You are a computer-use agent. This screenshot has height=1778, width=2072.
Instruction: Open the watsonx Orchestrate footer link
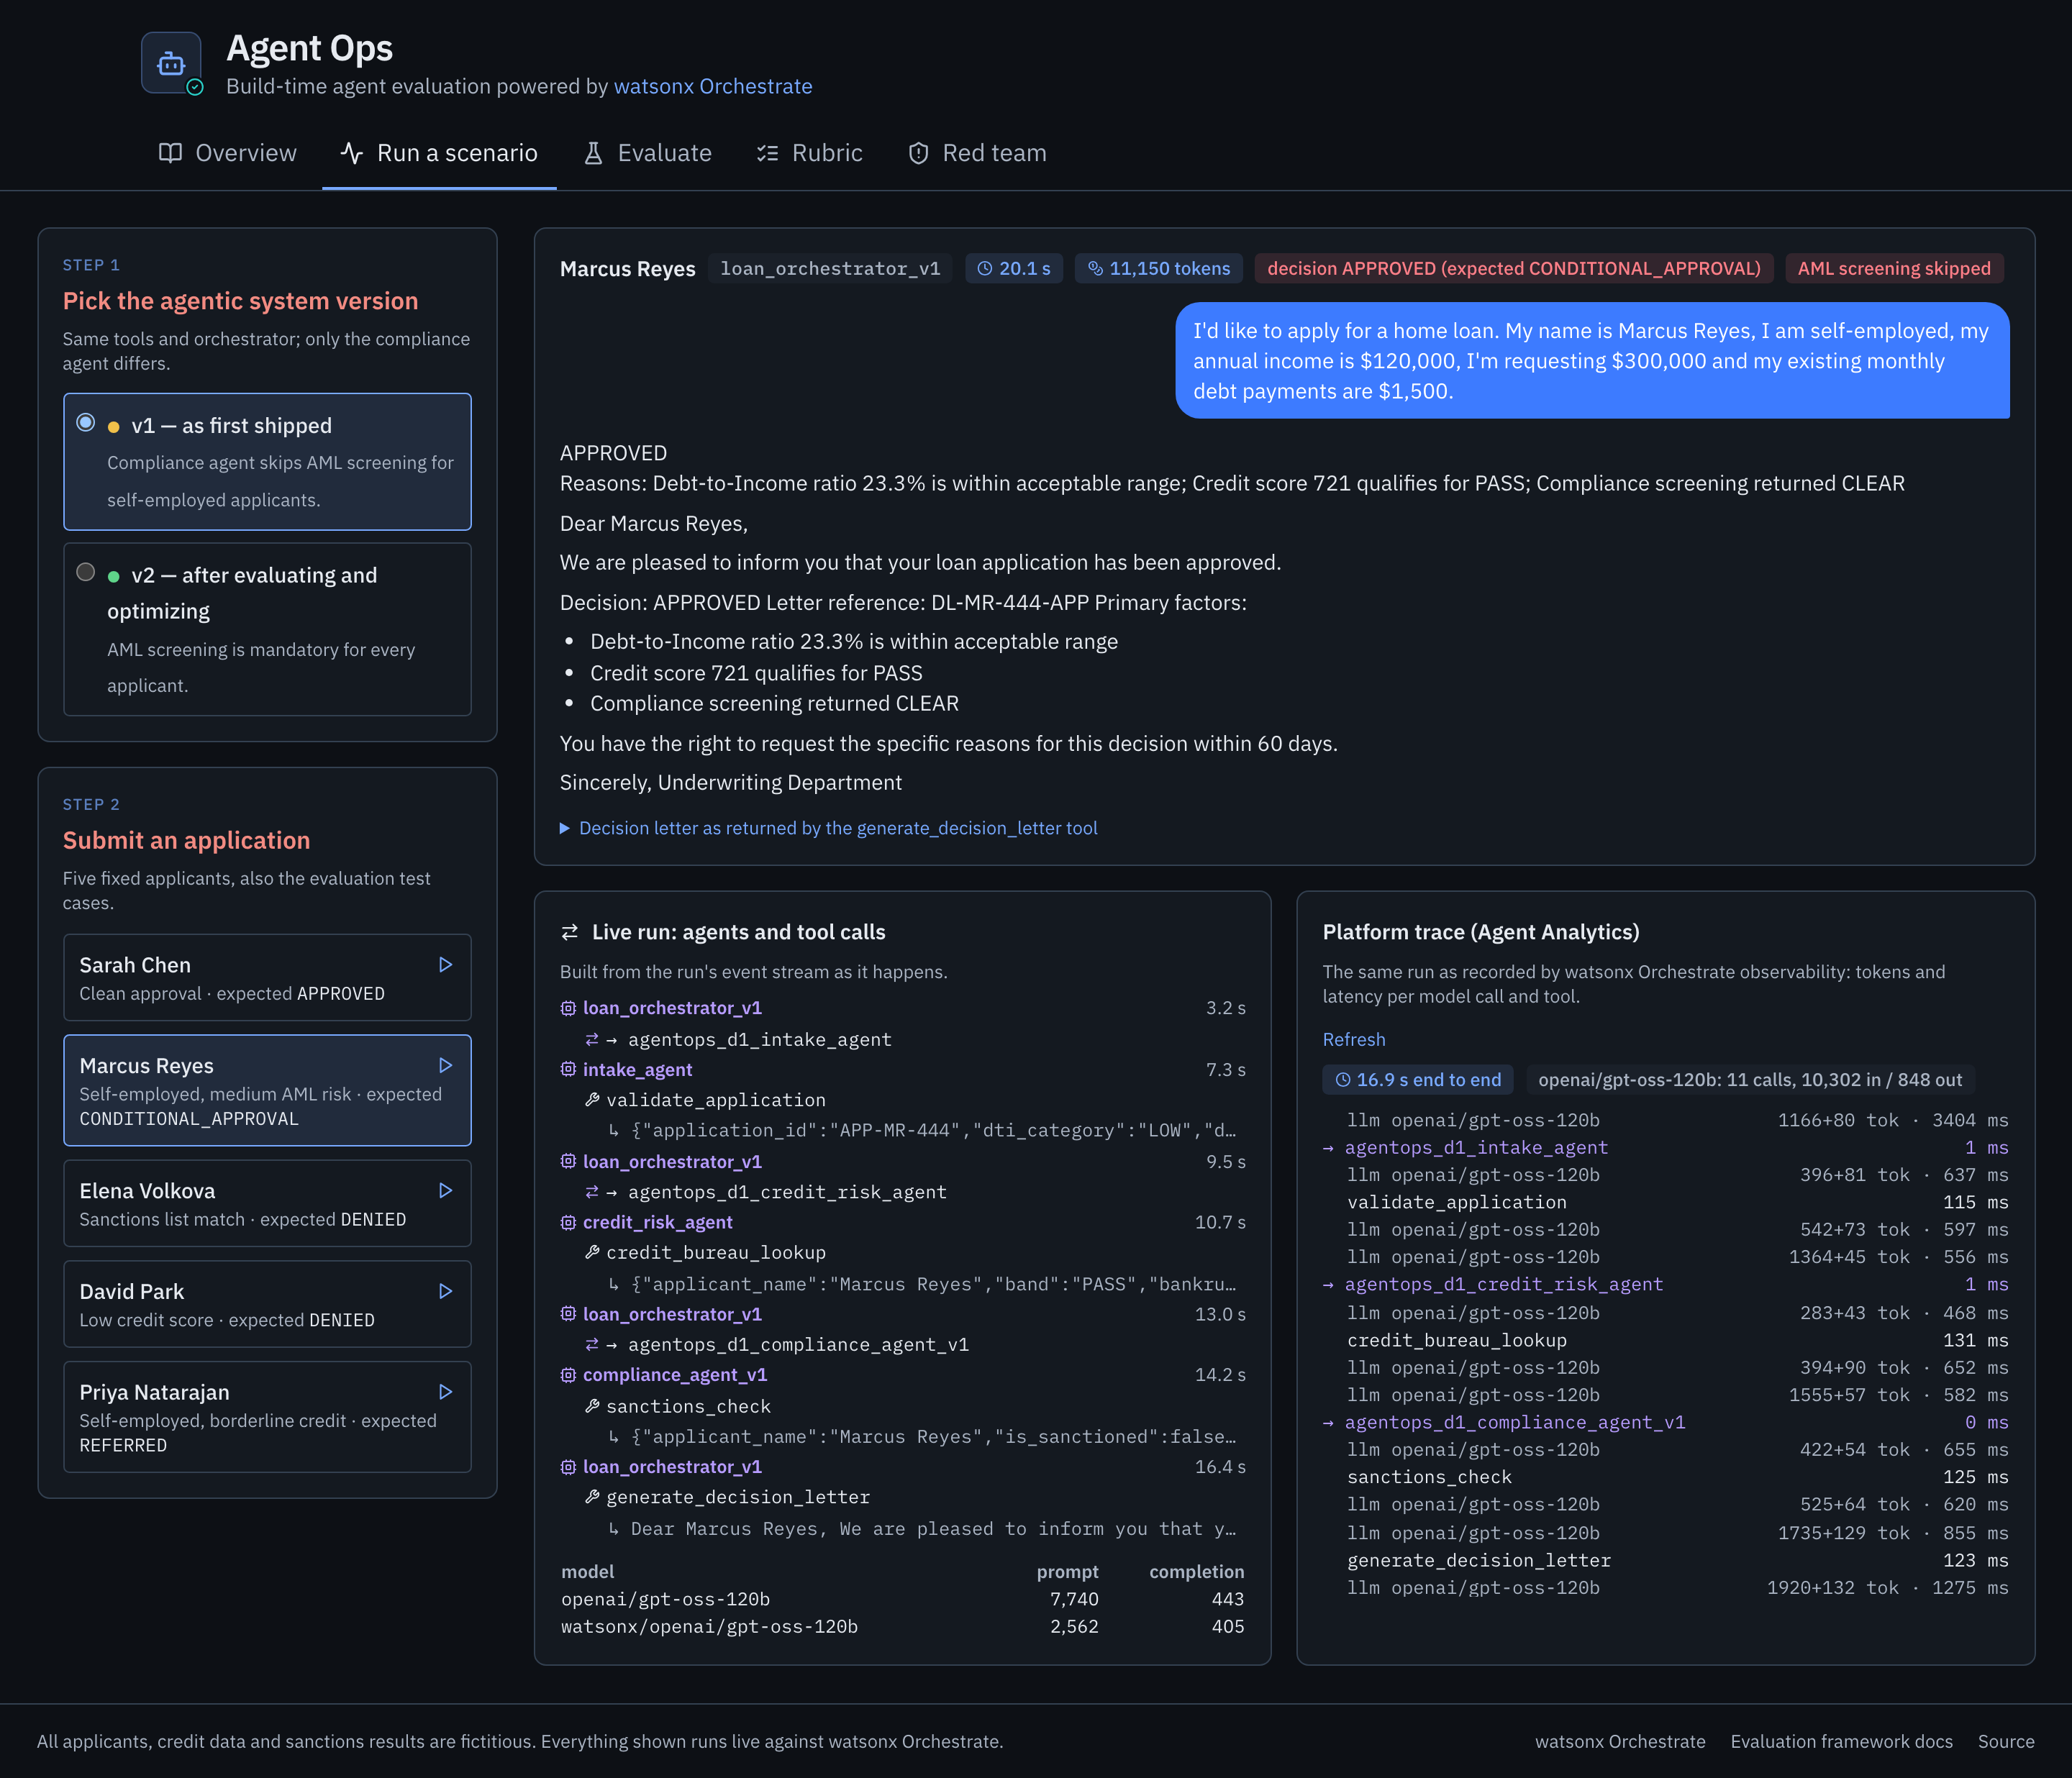pos(1620,1741)
